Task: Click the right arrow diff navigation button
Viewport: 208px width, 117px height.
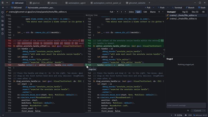Action: coord(125,12)
